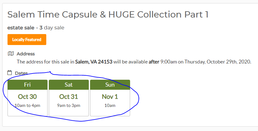Screen dimensions: 258x131
Task: Click the Address section label
Action: click(26, 54)
